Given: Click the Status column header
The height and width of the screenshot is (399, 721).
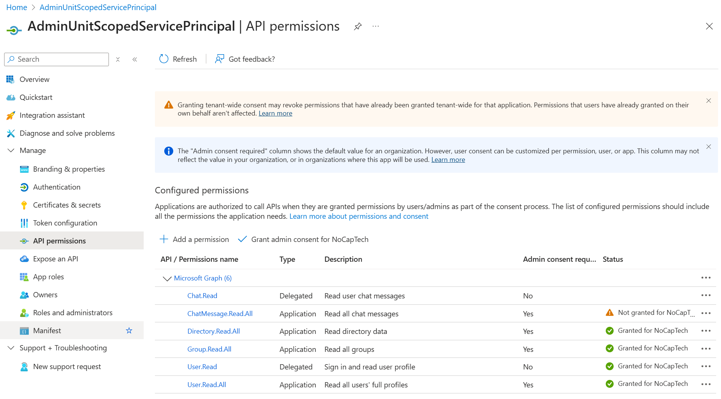Looking at the screenshot, I should click(612, 259).
